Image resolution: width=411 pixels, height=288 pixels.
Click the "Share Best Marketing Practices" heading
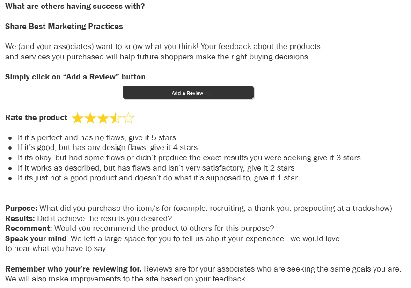point(64,26)
